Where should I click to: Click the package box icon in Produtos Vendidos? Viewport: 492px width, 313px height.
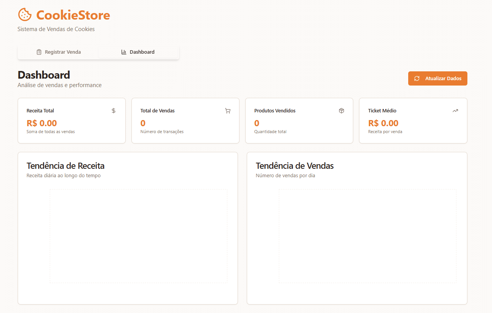pyautogui.click(x=341, y=111)
